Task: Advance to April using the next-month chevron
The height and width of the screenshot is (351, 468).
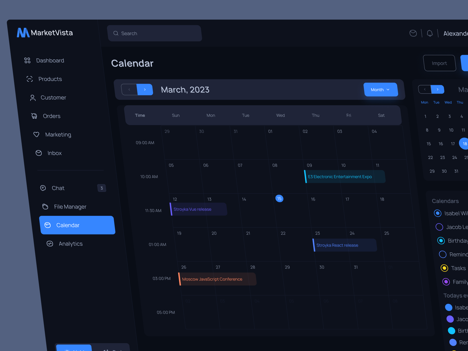Action: click(145, 90)
